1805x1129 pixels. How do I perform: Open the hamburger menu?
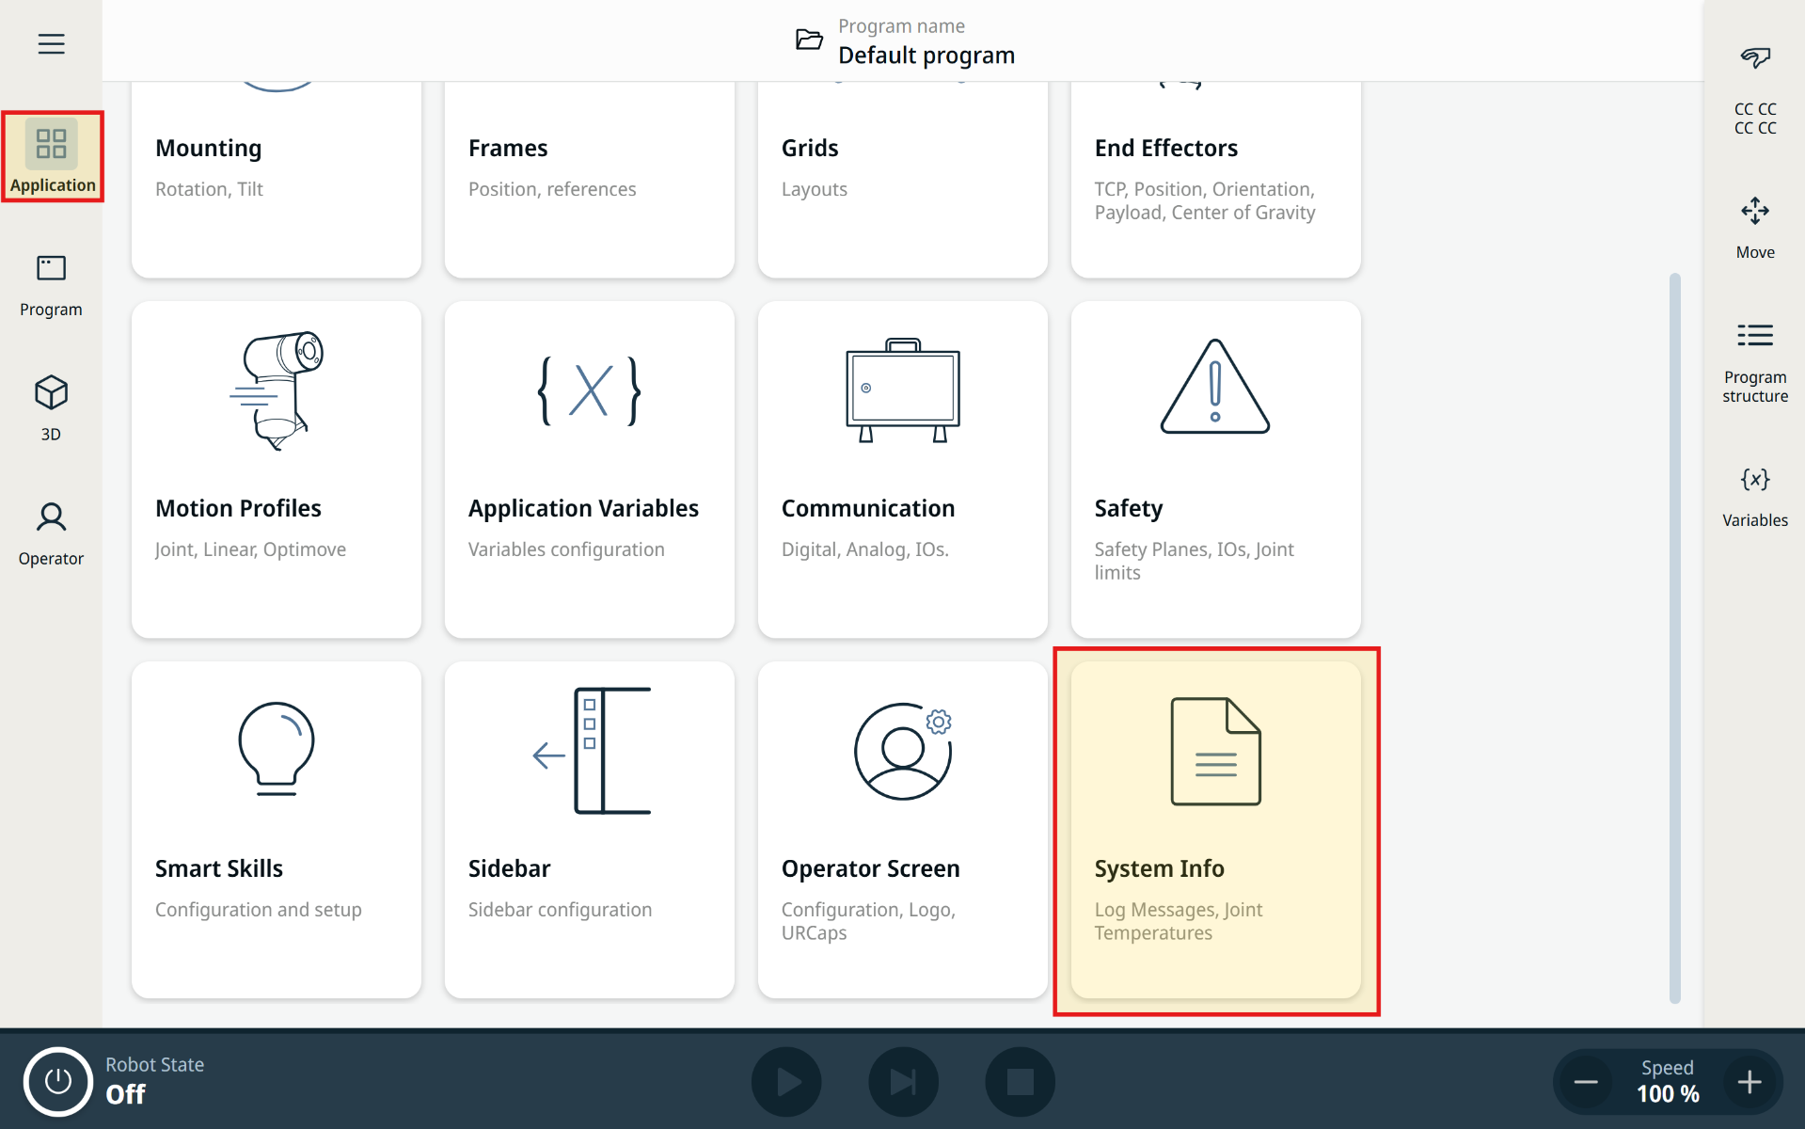(x=51, y=44)
